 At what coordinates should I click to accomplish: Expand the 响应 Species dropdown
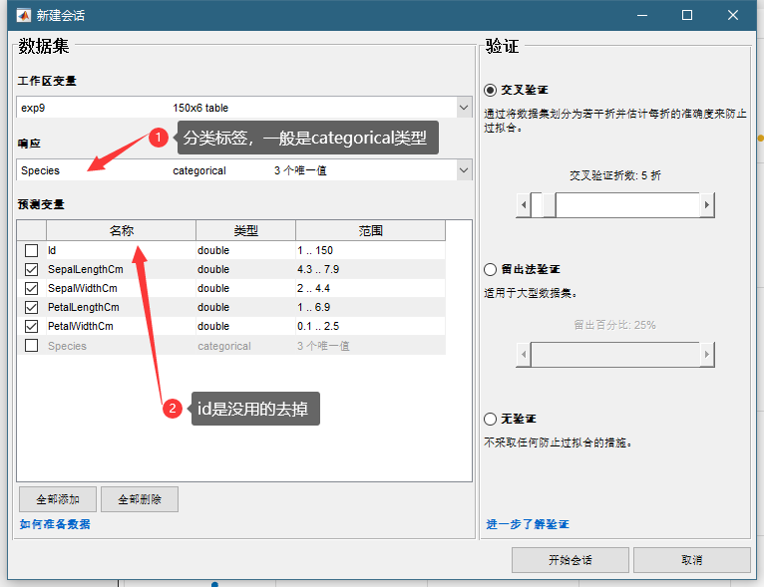[x=463, y=171]
